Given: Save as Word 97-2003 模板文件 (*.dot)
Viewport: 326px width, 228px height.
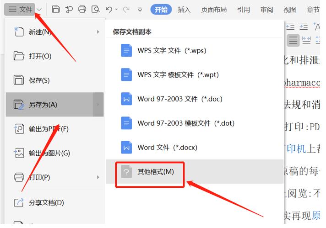Looking at the screenshot, I should (195, 123).
